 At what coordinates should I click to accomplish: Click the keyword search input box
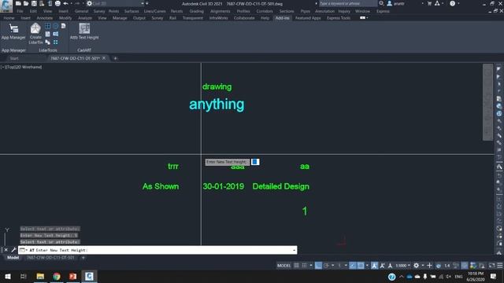[348, 3]
